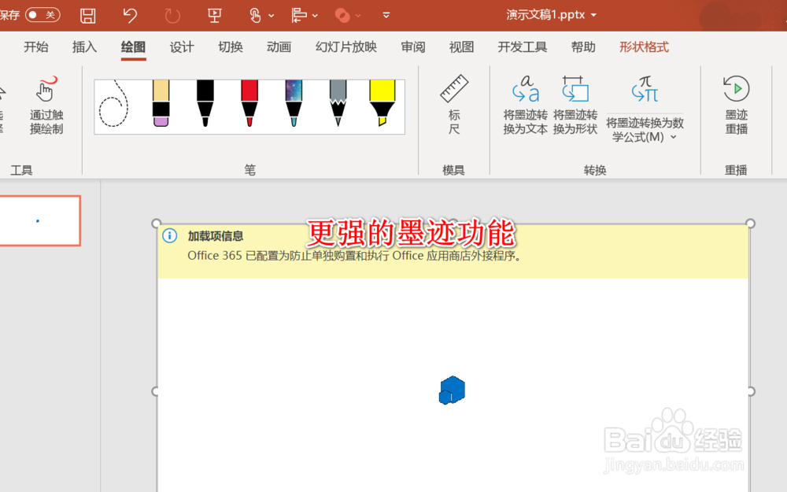Switch to the 动画 tab
This screenshot has height=492, width=787.
click(279, 47)
